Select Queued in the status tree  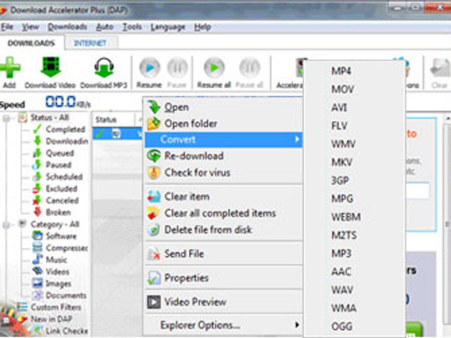click(x=60, y=153)
